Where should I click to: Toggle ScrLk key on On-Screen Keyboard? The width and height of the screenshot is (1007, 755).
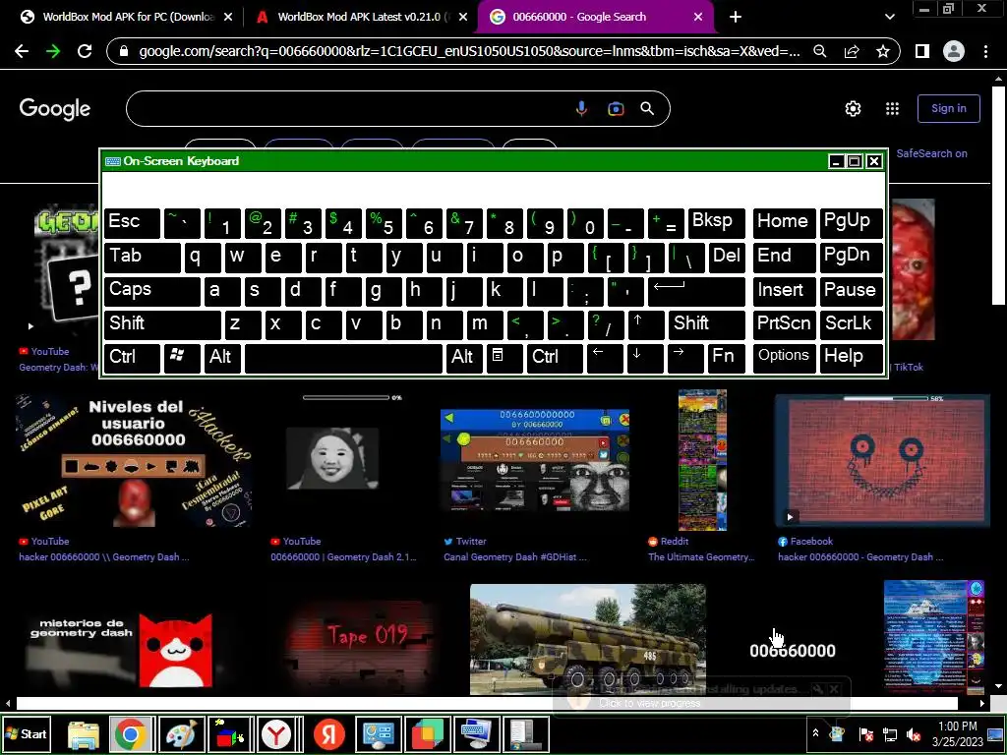(851, 324)
